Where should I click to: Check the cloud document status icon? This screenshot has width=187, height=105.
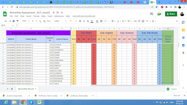tap(62, 13)
